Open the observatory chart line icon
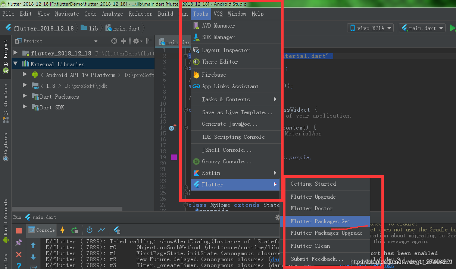The height and width of the screenshot is (269, 456). (101, 230)
